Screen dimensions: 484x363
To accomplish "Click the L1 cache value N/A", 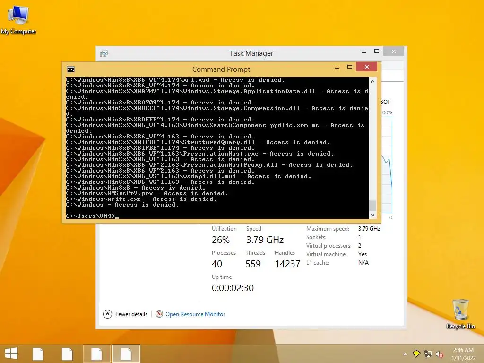I will click(363, 263).
